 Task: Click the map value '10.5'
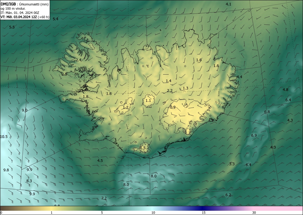(x=4, y=137)
